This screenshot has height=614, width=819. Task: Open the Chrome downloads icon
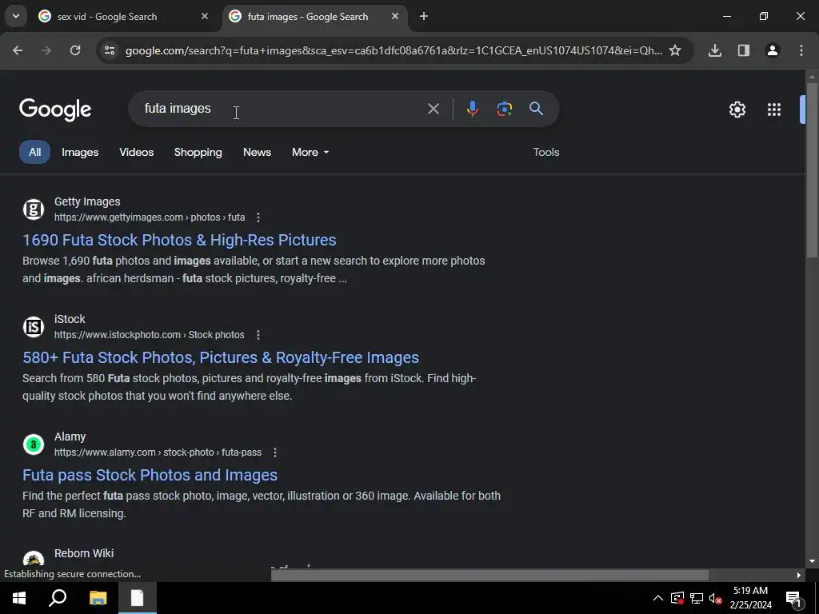pos(715,50)
